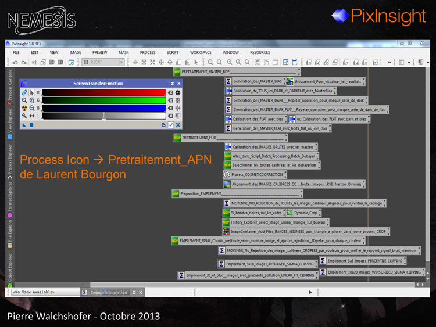Open the Process Explorer side tab
This screenshot has width=436, height=327.
[10, 161]
